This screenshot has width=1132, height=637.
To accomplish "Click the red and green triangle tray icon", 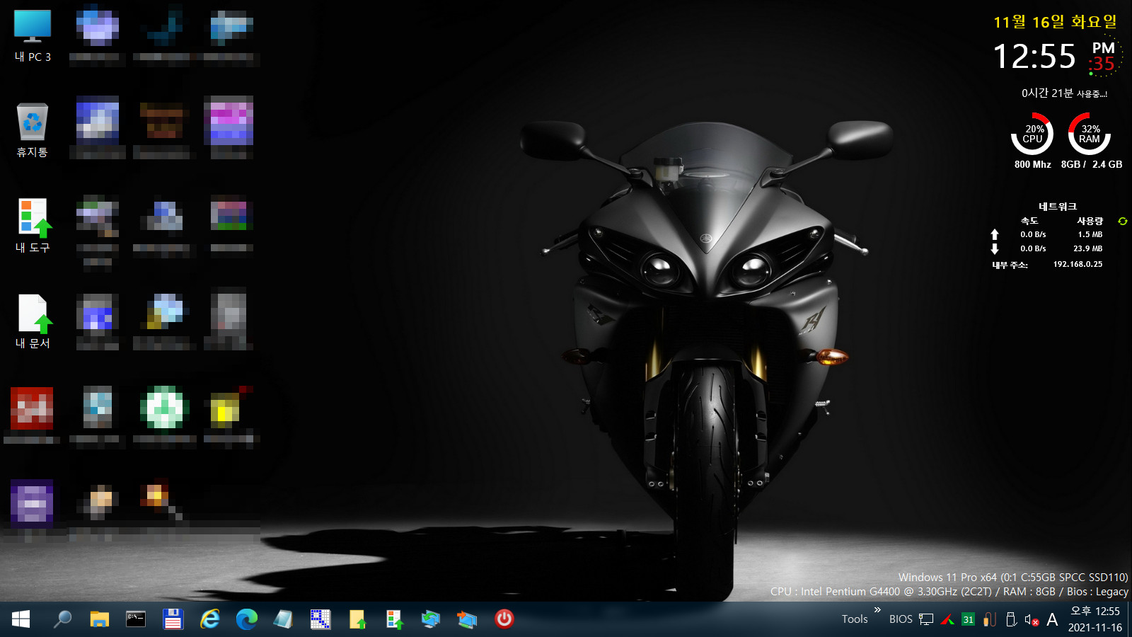I will coord(947,619).
